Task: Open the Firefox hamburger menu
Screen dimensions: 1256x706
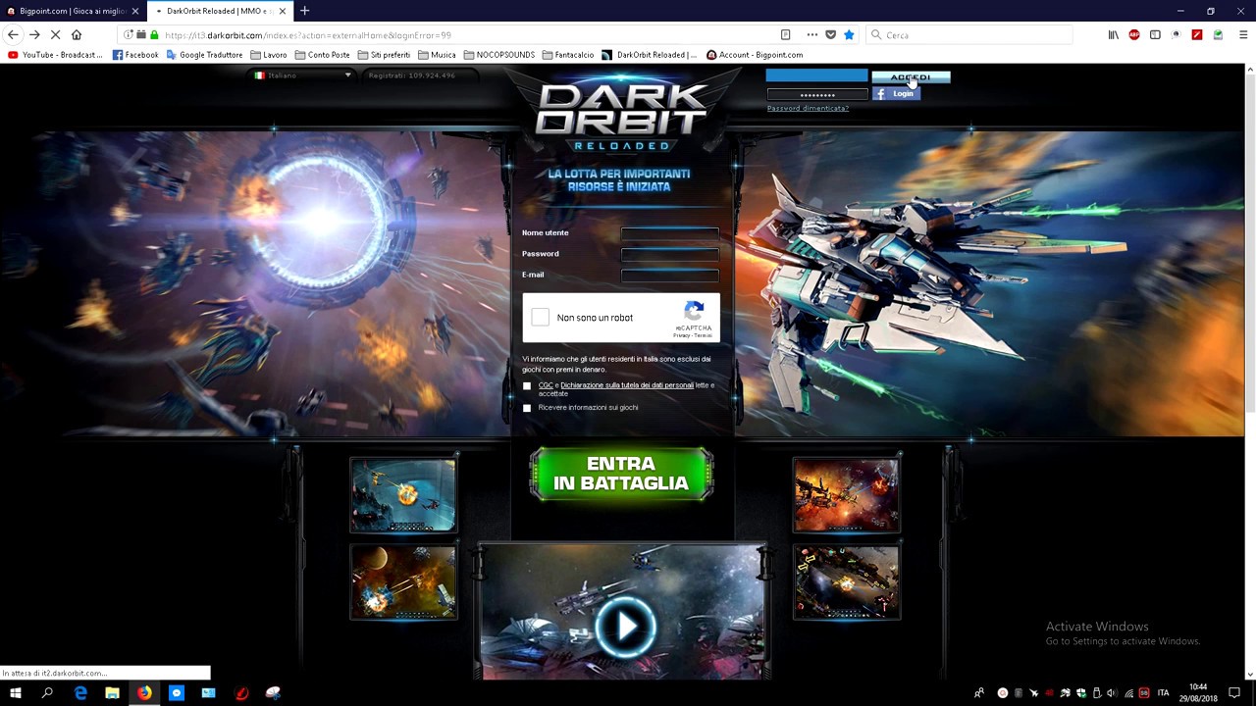Action: click(1242, 35)
